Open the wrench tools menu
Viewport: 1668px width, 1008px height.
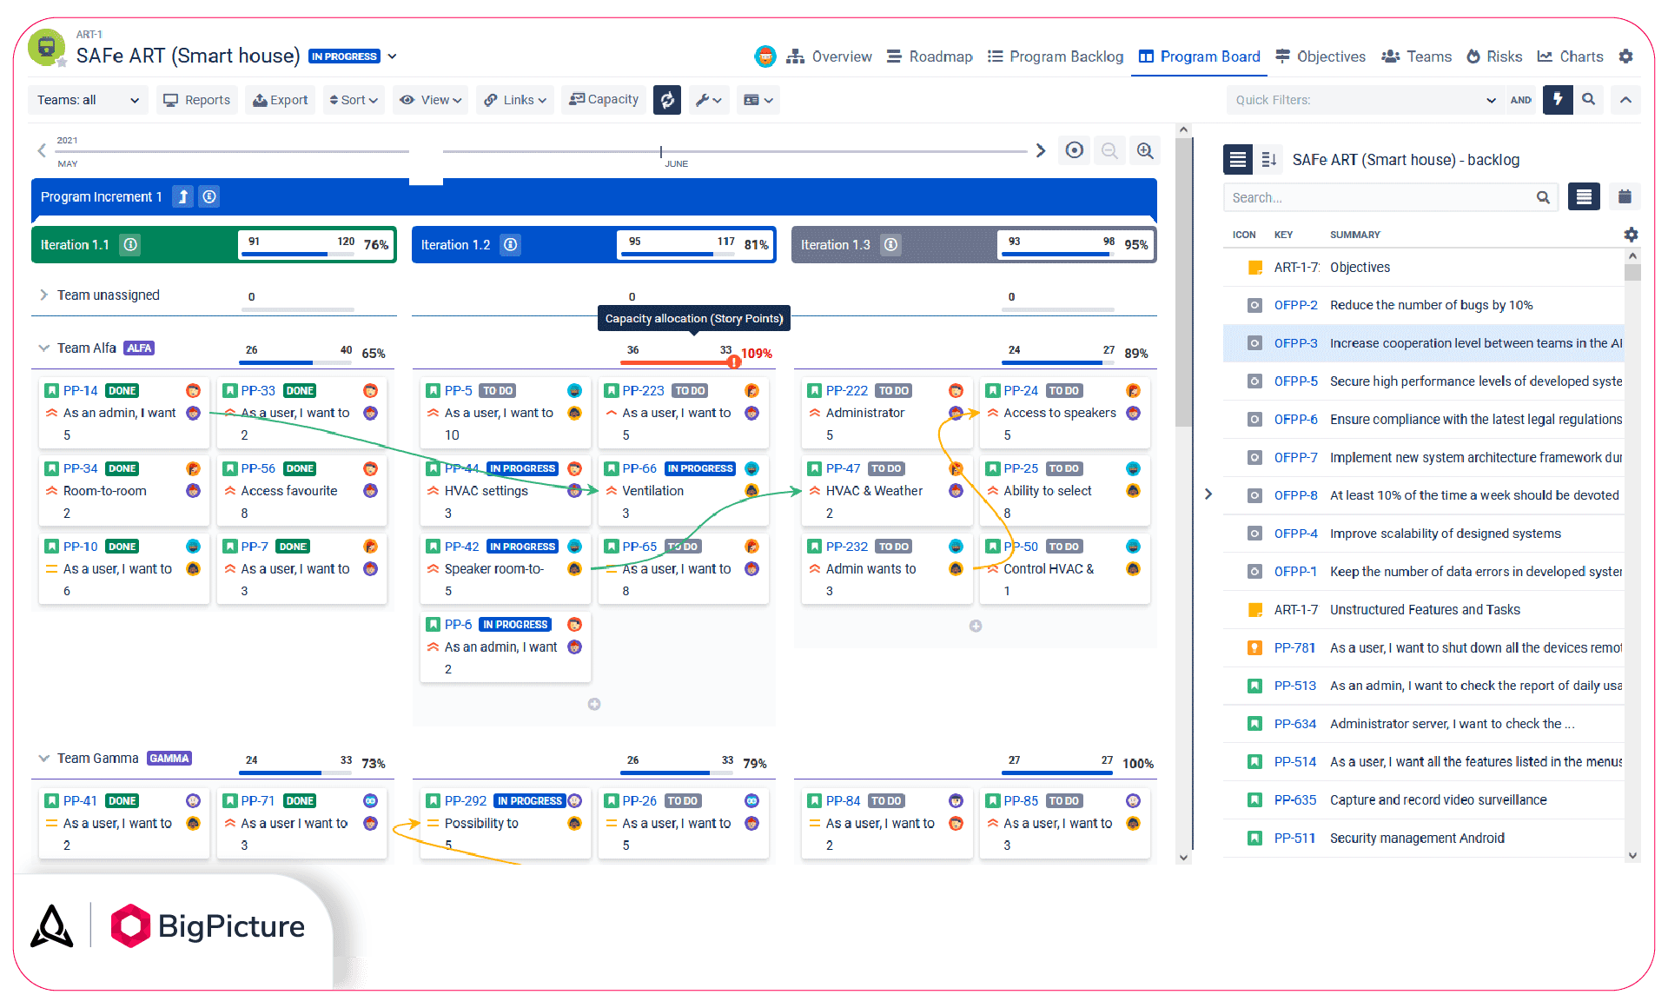709,100
